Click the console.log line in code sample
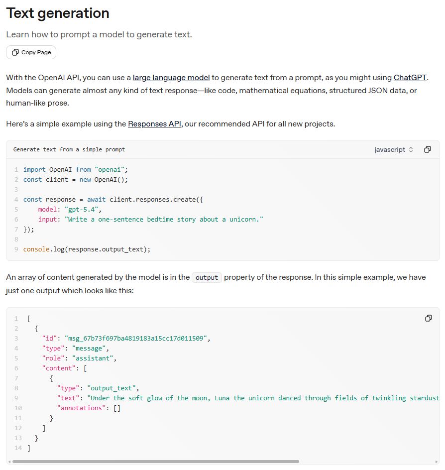445x470 pixels. pyautogui.click(x=87, y=249)
